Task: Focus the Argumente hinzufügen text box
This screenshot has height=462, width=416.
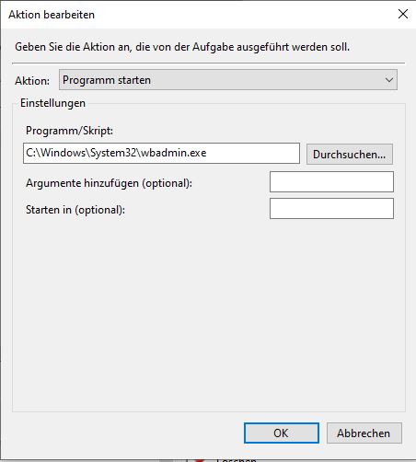Action: pyautogui.click(x=331, y=182)
